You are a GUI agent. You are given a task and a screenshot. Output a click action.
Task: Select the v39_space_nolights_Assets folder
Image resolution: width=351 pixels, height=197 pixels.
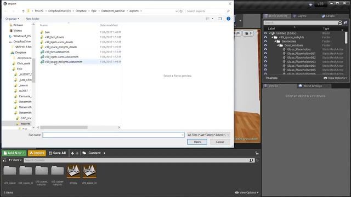click(61, 47)
